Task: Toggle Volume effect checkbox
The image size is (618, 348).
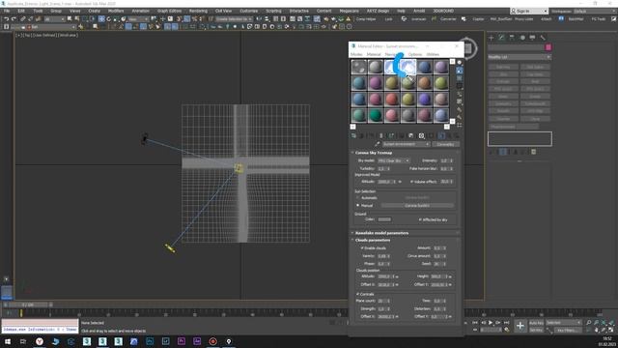Action: (412, 182)
